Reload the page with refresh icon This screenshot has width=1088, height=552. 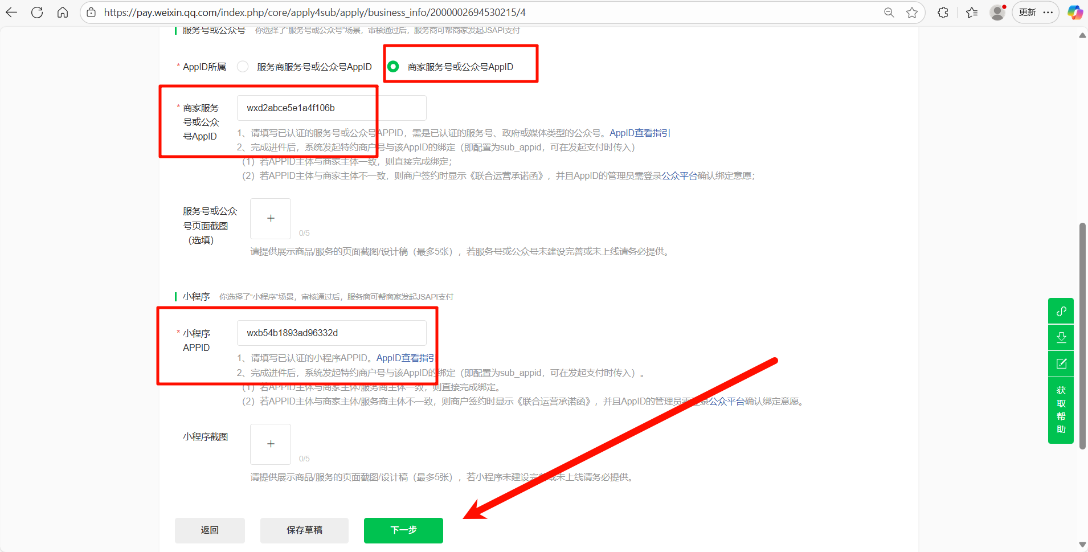click(37, 13)
